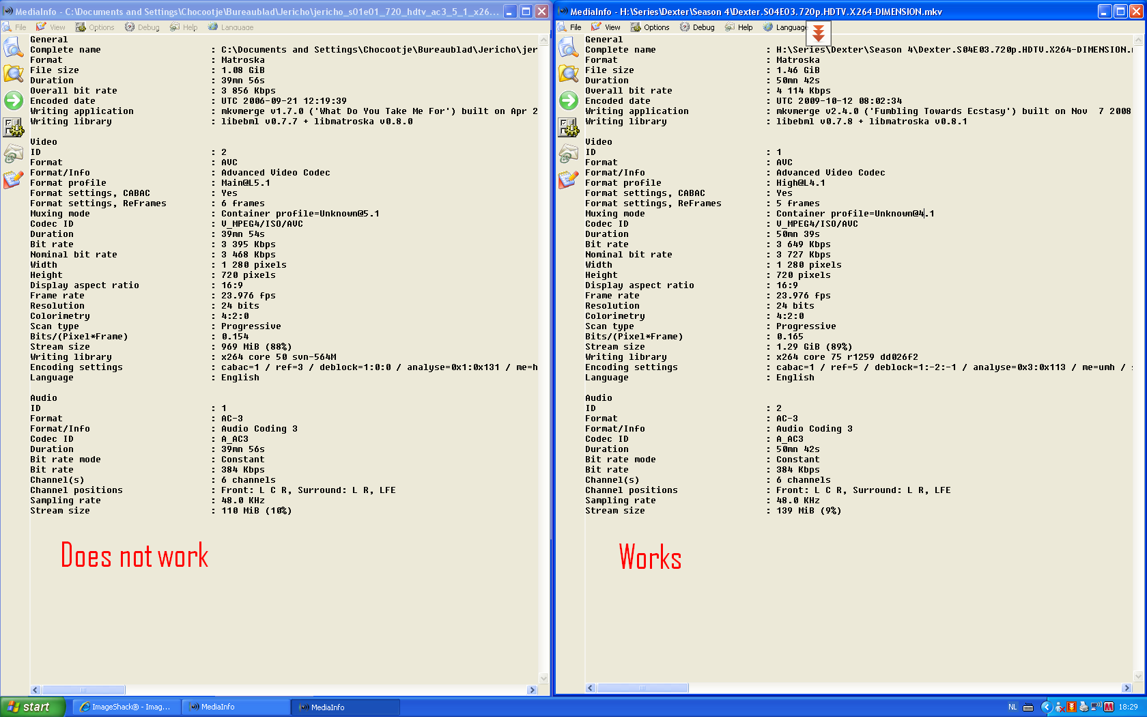
Task: Click 'x264 core 75 r1259 dd026f2' value
Action: pos(847,357)
